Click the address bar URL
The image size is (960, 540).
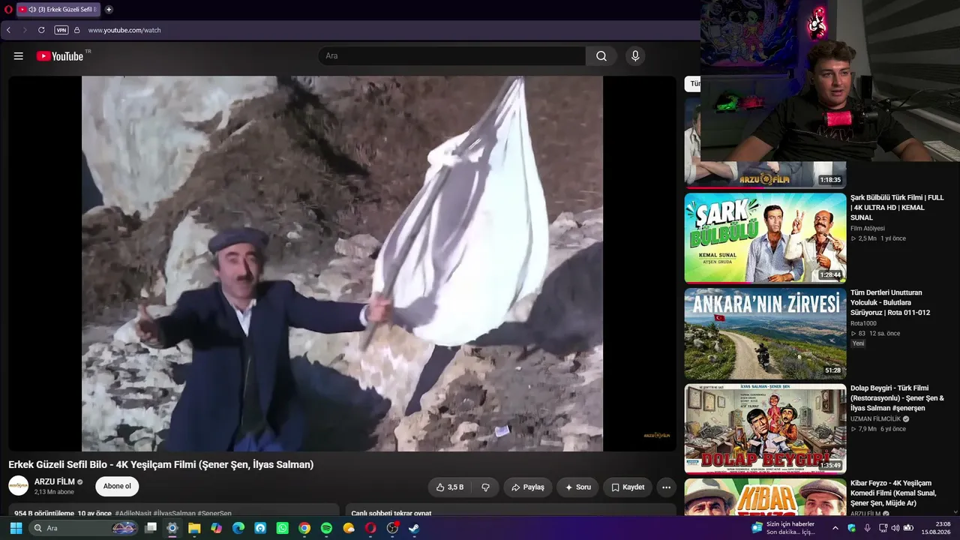(124, 30)
